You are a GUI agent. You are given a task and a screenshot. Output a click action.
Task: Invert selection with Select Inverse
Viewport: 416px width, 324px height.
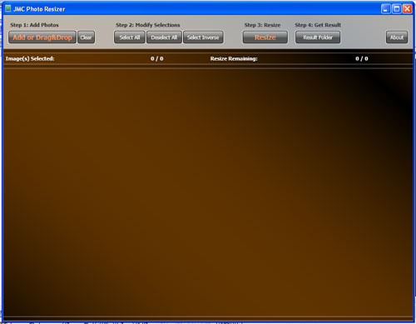point(203,37)
